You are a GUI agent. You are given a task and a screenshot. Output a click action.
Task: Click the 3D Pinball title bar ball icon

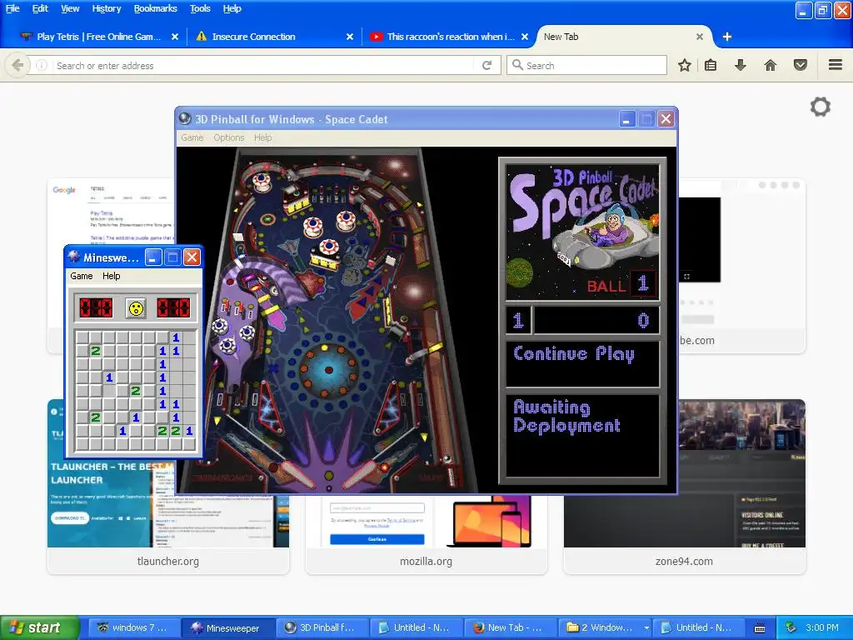[185, 118]
